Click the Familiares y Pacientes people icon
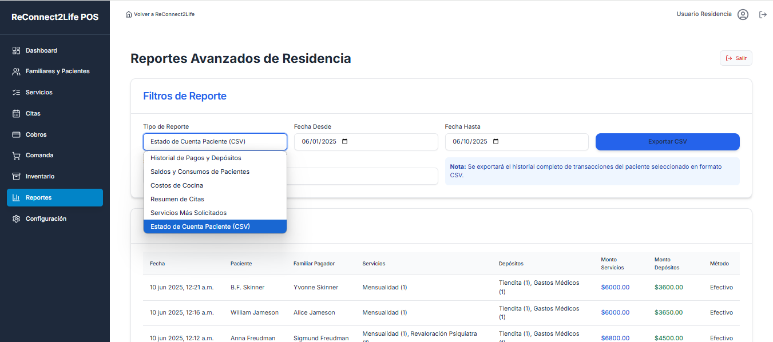 (16, 71)
